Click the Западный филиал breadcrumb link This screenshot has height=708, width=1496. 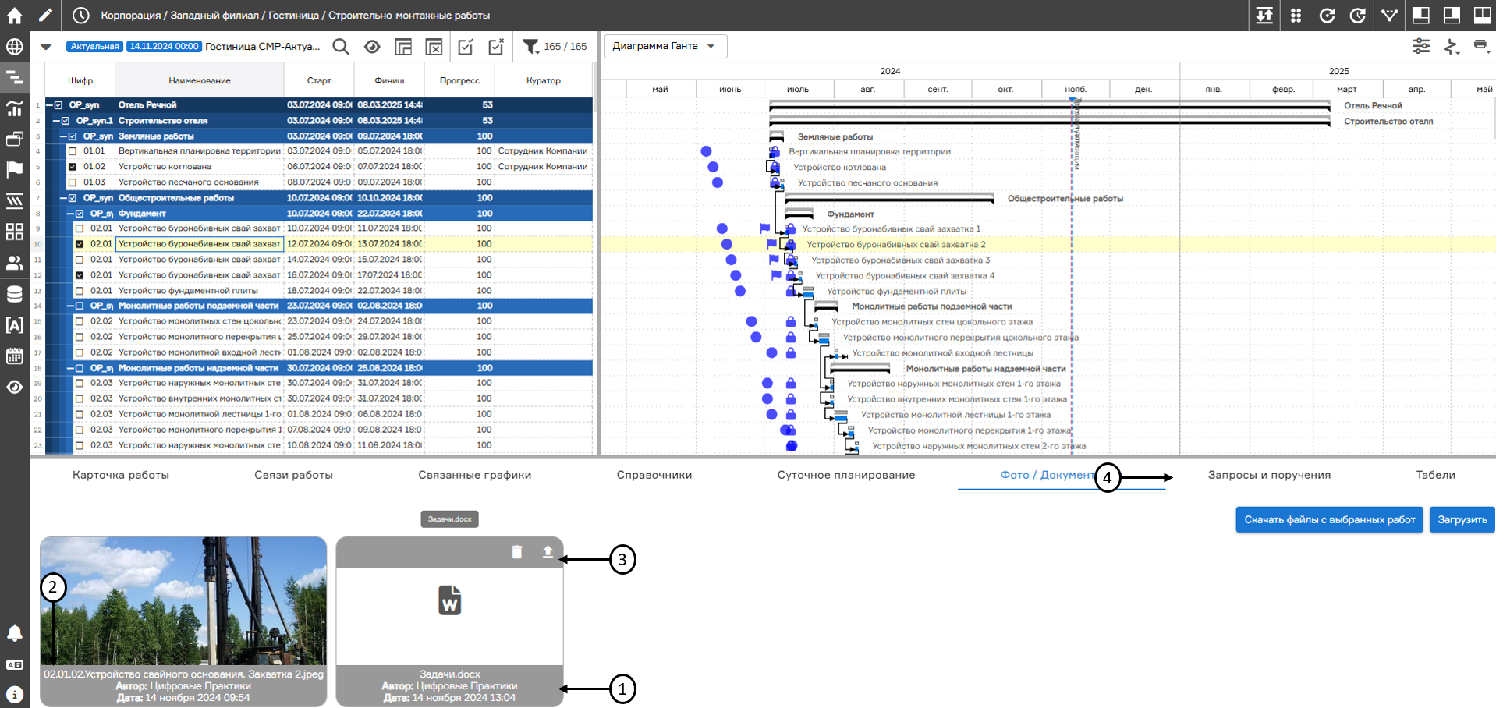pyautogui.click(x=214, y=16)
